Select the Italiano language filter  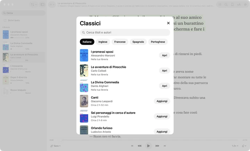tap(87, 42)
